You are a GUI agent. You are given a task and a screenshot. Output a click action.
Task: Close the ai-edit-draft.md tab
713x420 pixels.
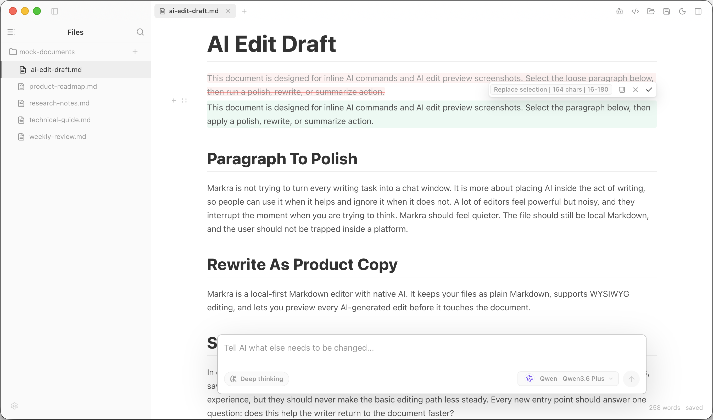click(x=228, y=11)
